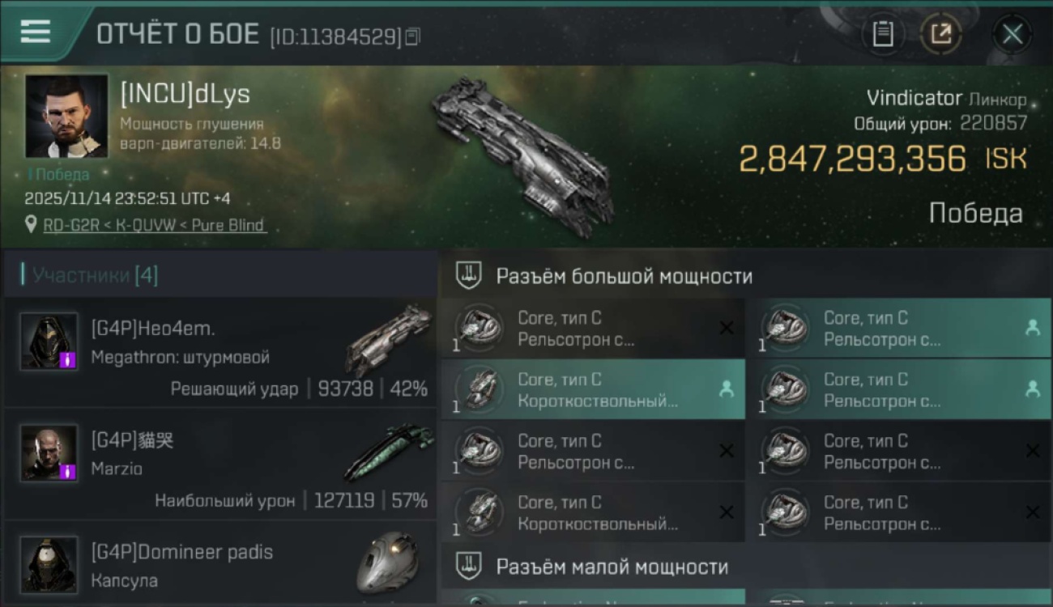Image resolution: width=1053 pixels, height=607 pixels.
Task: Select the Megathron ship of Нео4ет.
Action: tap(389, 338)
